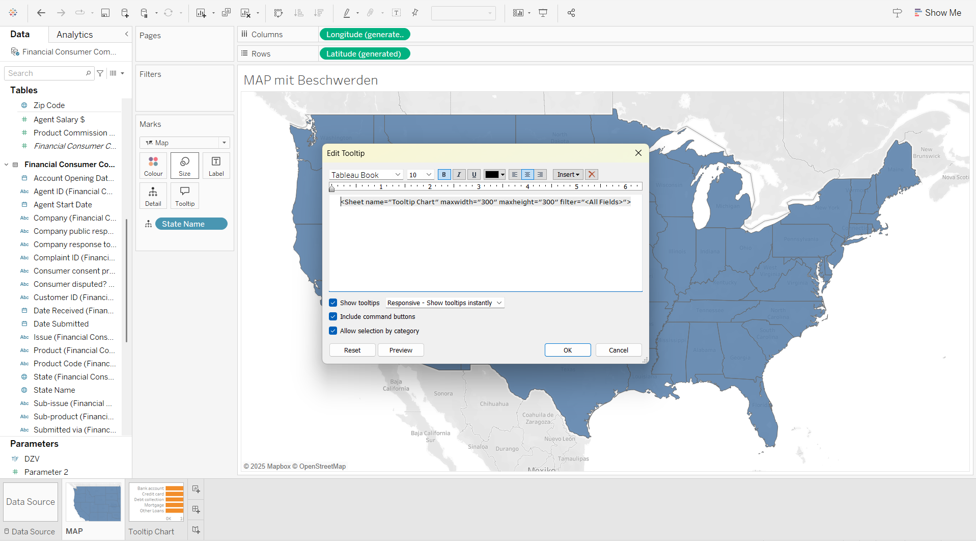Click inside the tooltip text editing area
The width and height of the screenshot is (976, 541).
pos(485,244)
